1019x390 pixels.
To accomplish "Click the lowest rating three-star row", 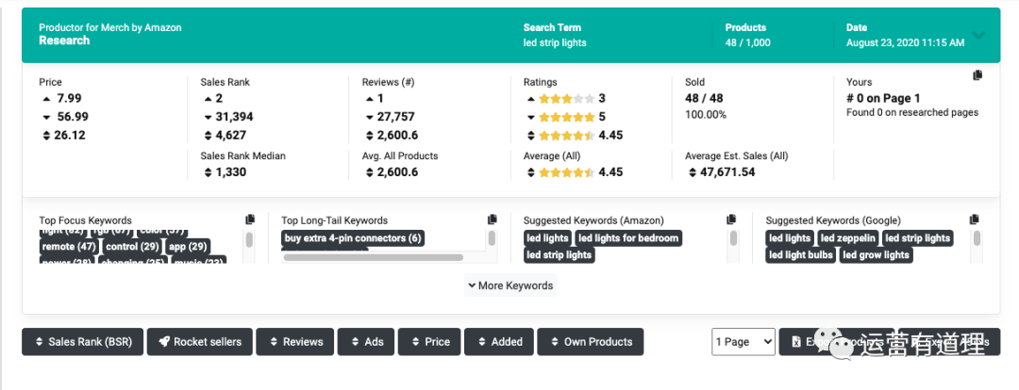I will pyautogui.click(x=566, y=99).
